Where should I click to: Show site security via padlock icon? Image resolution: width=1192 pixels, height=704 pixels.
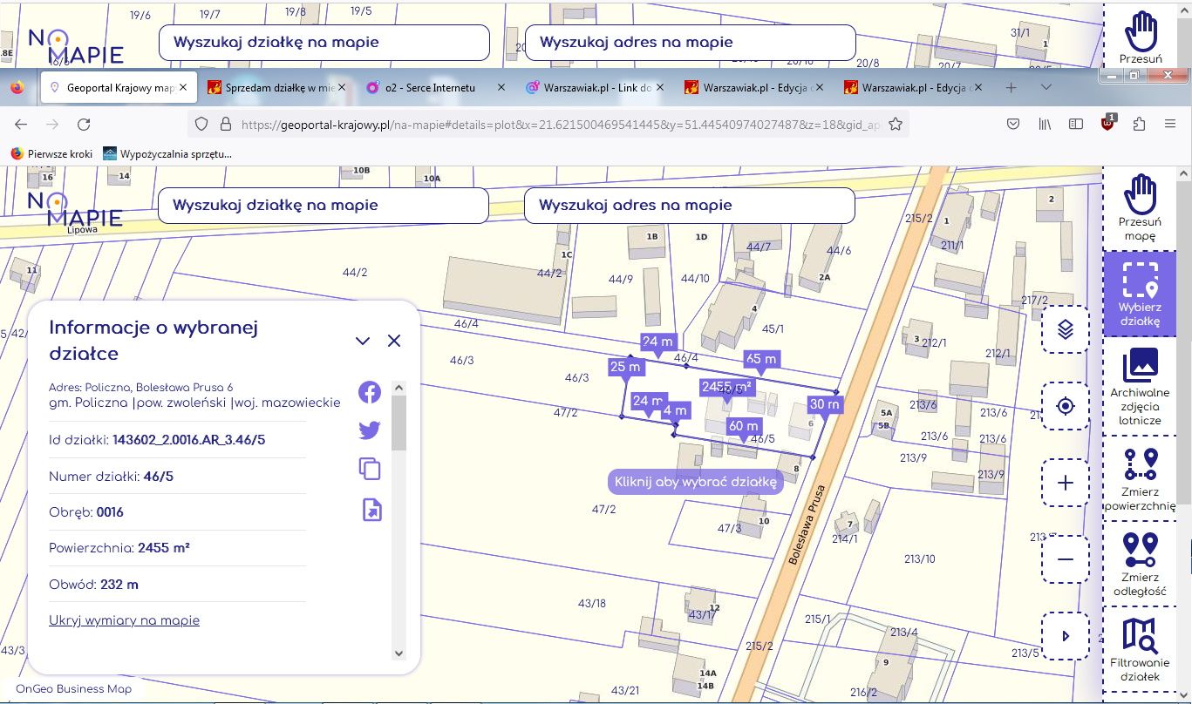225,125
